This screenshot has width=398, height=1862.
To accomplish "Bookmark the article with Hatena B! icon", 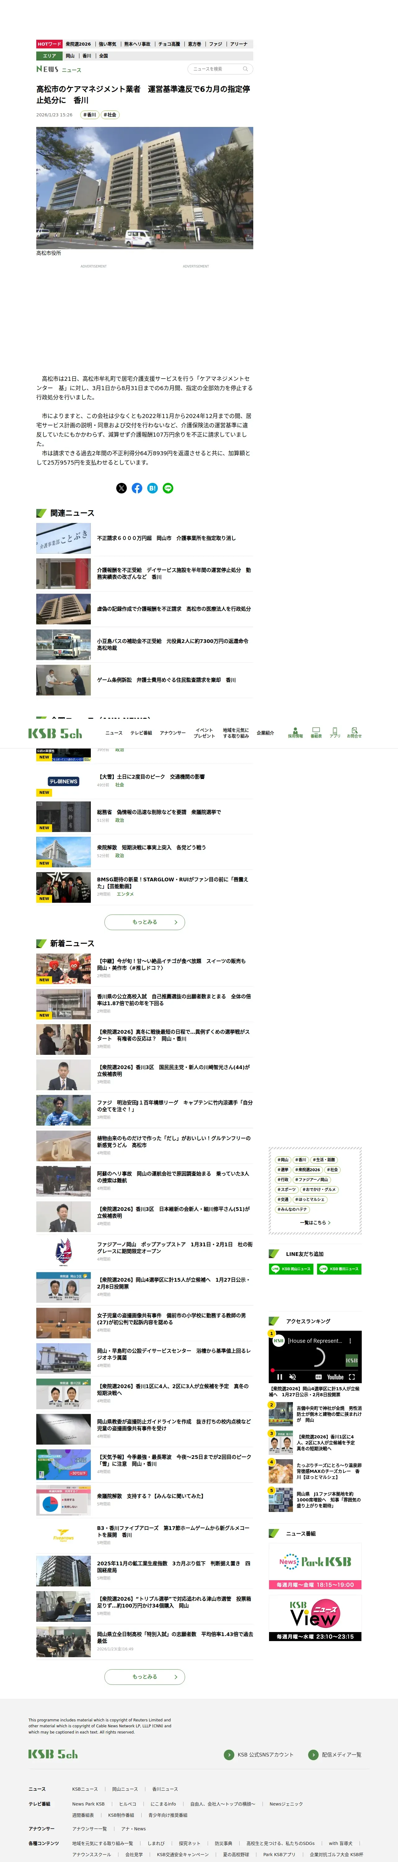I will pyautogui.click(x=153, y=488).
